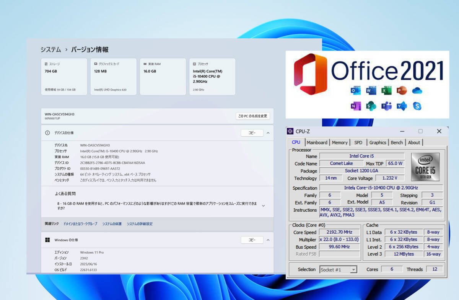Go back to システム in the breadcrumb

click(x=50, y=49)
